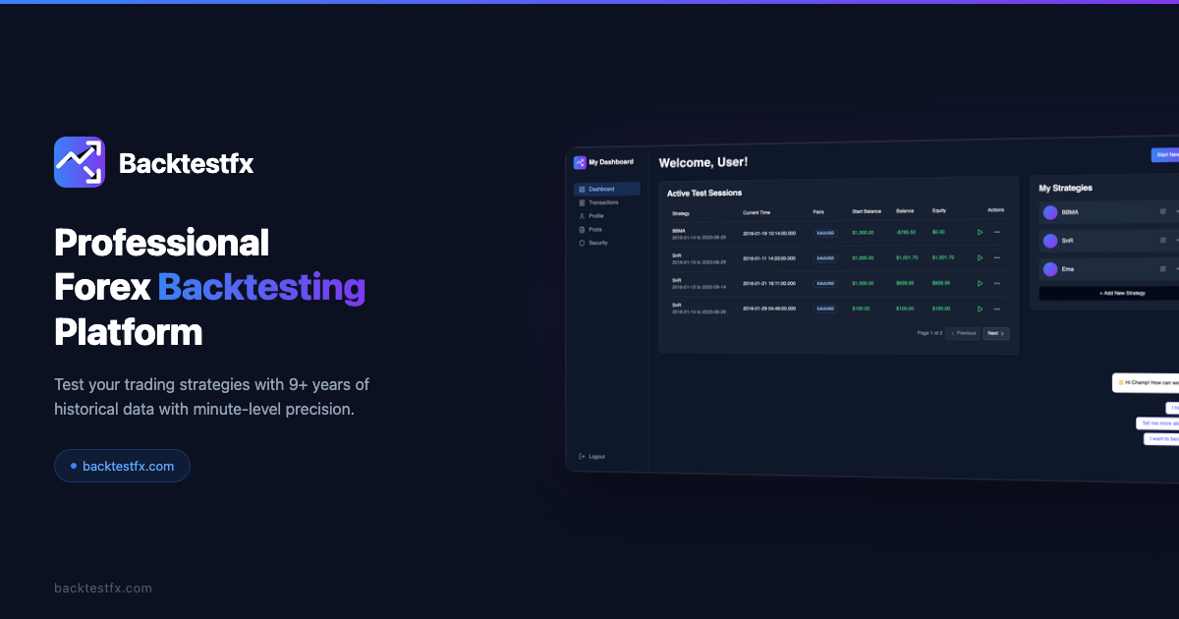Click XAUUSD badge in 2016-01-29 row
The width and height of the screenshot is (1179, 619).
825,309
